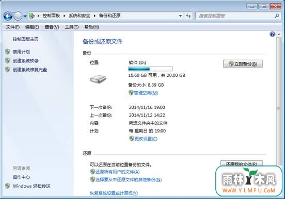Viewport: 285px width, 199px height.
Task: Open the address bar history dropdown
Action: click(180, 16)
